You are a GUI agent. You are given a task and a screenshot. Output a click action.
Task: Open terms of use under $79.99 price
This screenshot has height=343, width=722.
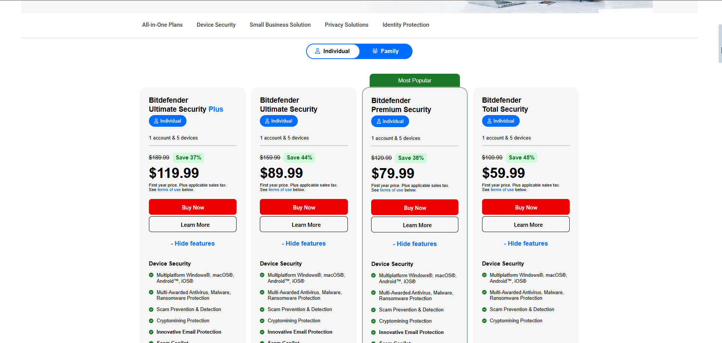pos(391,190)
